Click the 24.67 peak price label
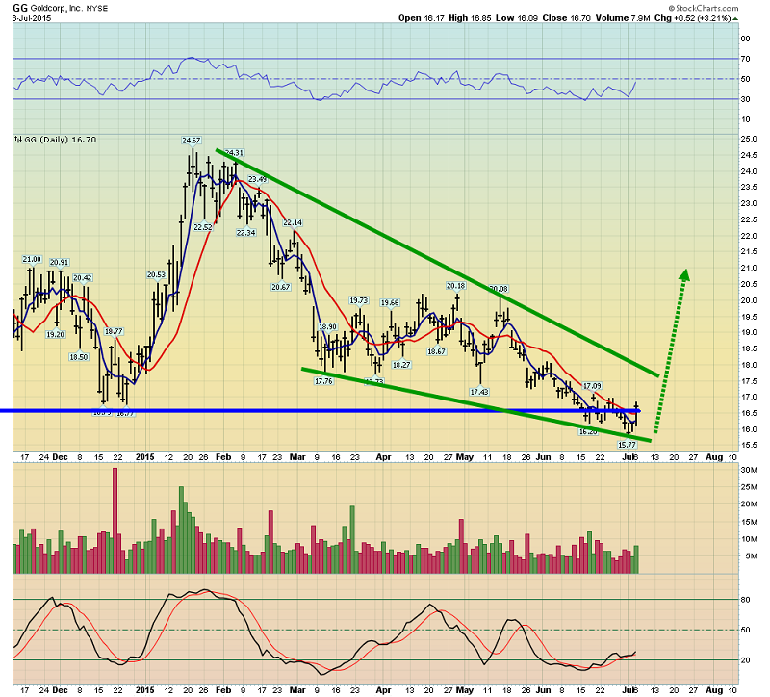770x697 pixels. [191, 141]
